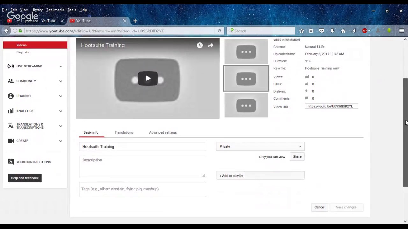
Task: Open the Bookmarks menu
Action: (x=55, y=10)
